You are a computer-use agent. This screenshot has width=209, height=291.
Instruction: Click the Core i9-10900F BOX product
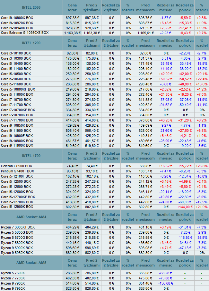17,136
